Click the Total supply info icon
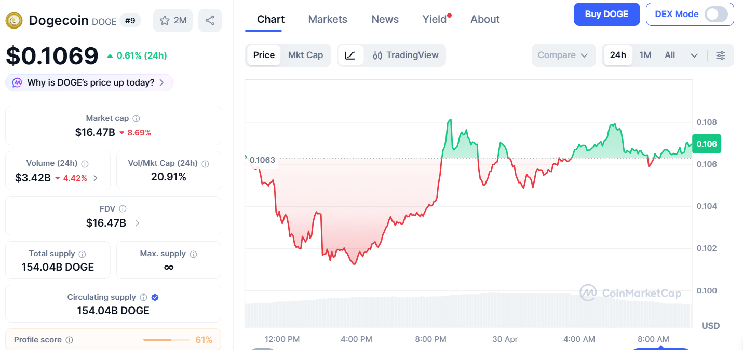The height and width of the screenshot is (350, 743). tap(82, 254)
